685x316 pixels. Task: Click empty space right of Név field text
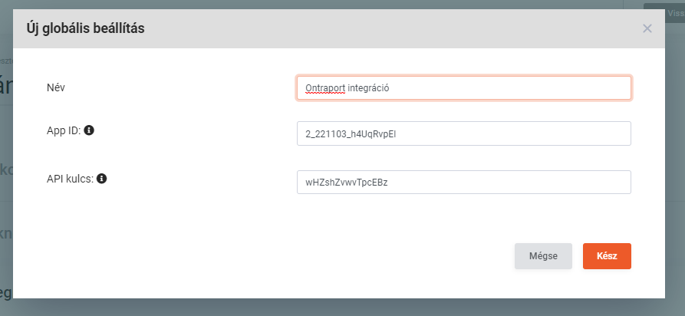522,87
